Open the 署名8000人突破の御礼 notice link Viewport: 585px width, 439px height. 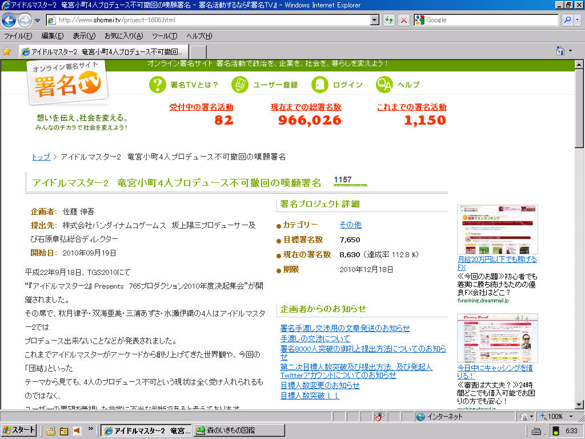[363, 352]
